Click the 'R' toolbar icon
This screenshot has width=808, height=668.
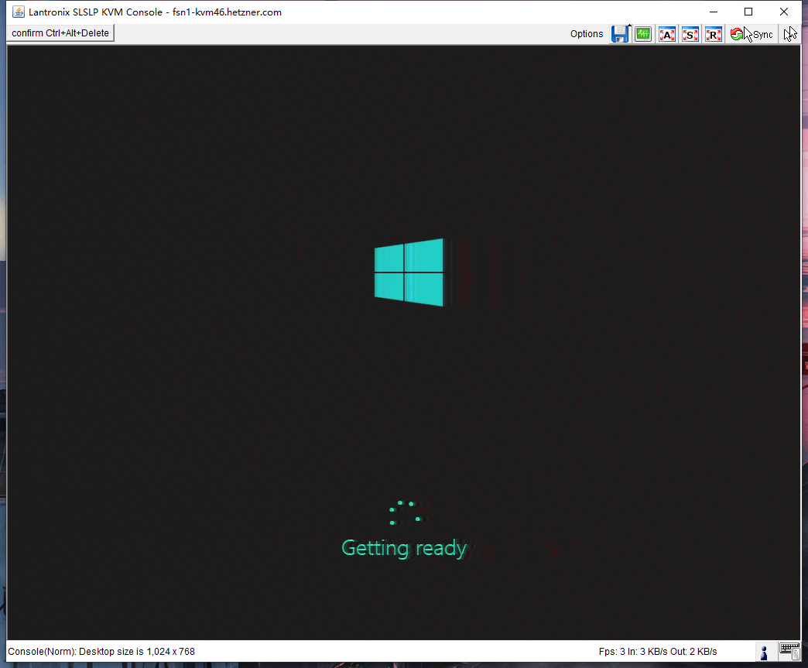pyautogui.click(x=714, y=34)
